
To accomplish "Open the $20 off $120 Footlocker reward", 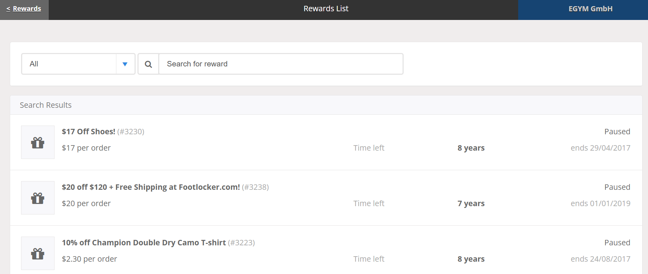I will coord(151,187).
